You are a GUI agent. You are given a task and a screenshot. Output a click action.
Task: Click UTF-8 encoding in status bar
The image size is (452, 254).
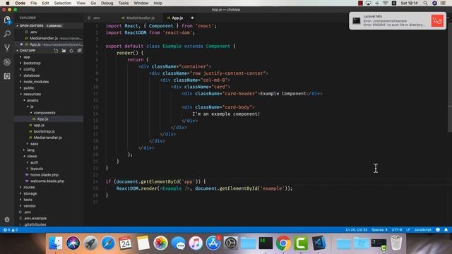click(397, 230)
